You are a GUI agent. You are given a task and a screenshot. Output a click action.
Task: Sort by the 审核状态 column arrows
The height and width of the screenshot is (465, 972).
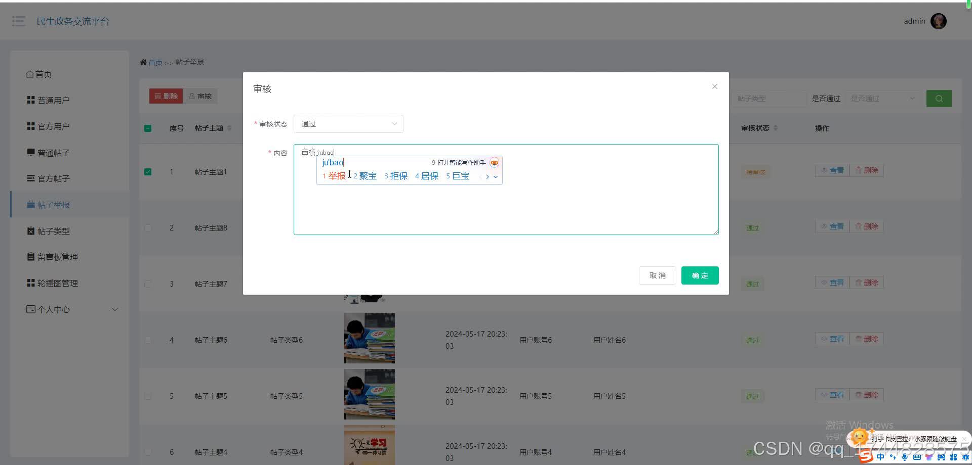point(775,128)
